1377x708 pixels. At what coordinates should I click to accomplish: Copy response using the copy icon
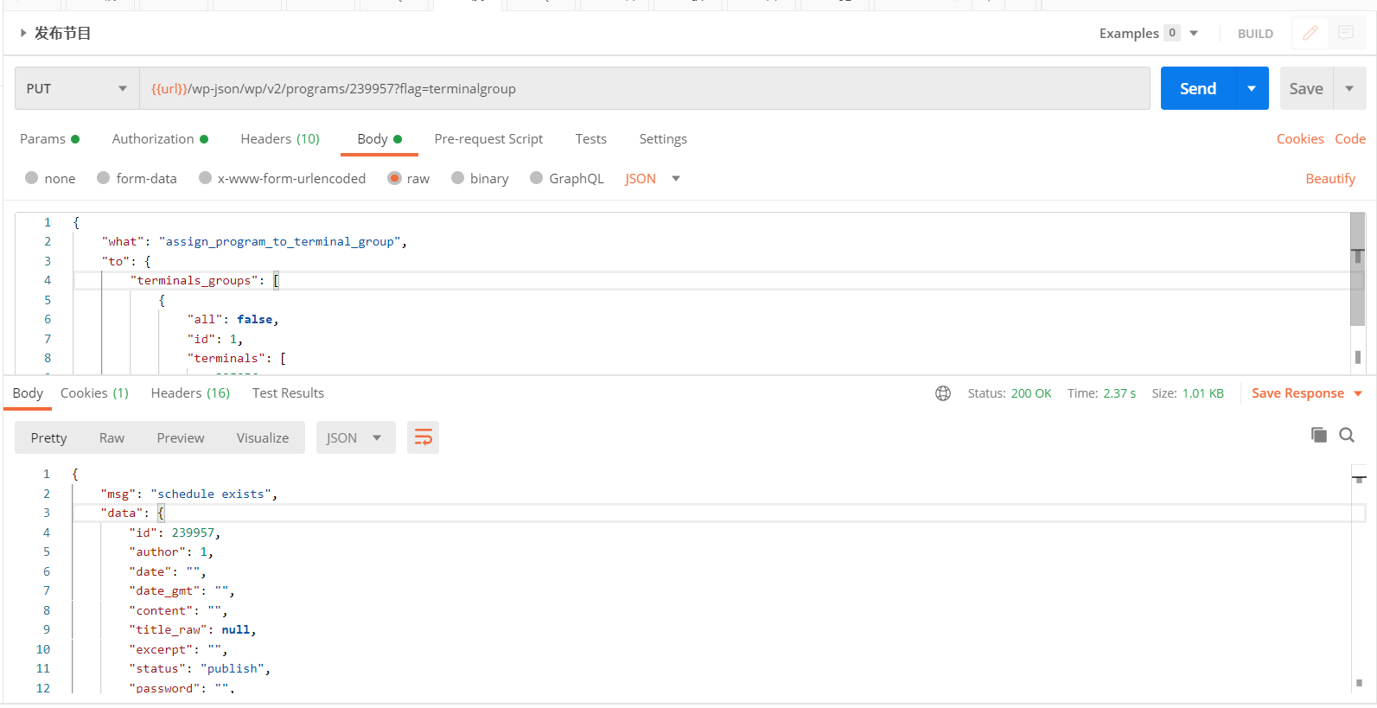[x=1318, y=435]
